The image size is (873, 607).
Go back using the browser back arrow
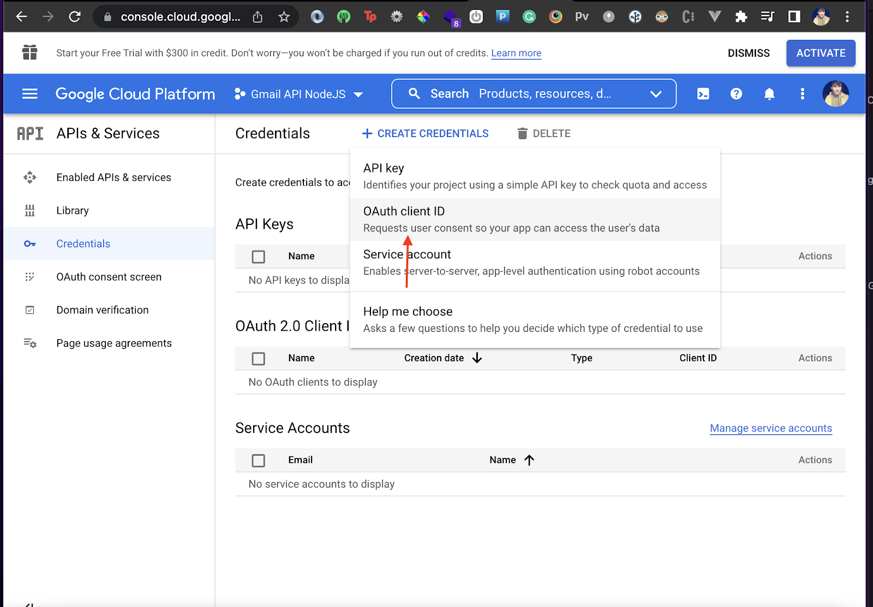pos(21,17)
